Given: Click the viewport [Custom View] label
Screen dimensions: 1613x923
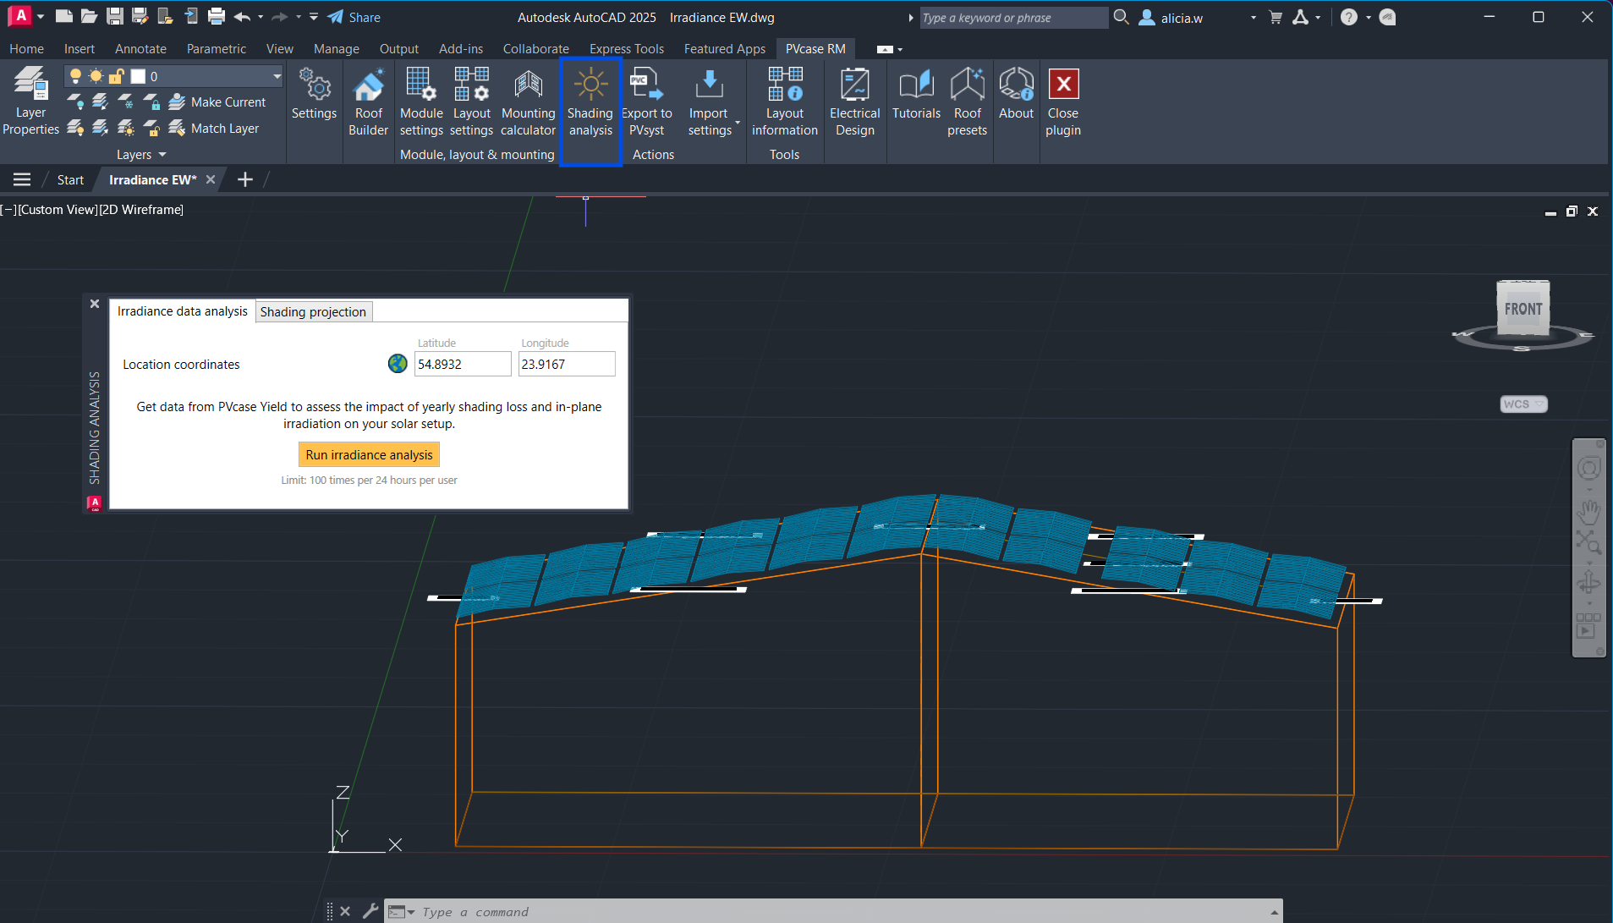Looking at the screenshot, I should pos(58,209).
